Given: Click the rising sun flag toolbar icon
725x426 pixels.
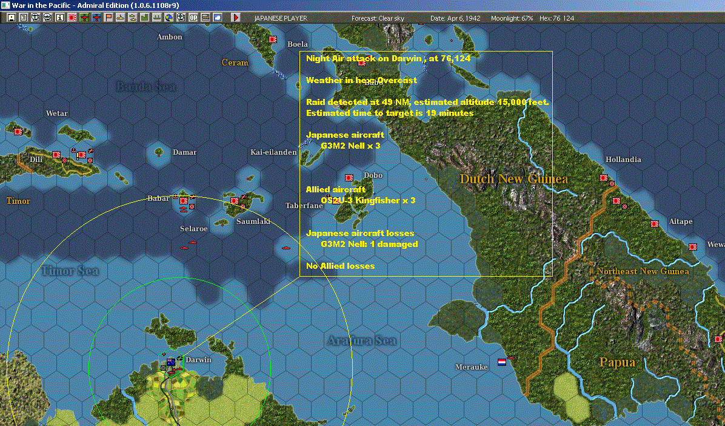Looking at the screenshot, I should 72,18.
